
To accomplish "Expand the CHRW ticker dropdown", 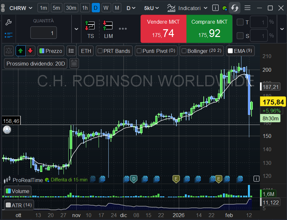I will coord(21,8).
